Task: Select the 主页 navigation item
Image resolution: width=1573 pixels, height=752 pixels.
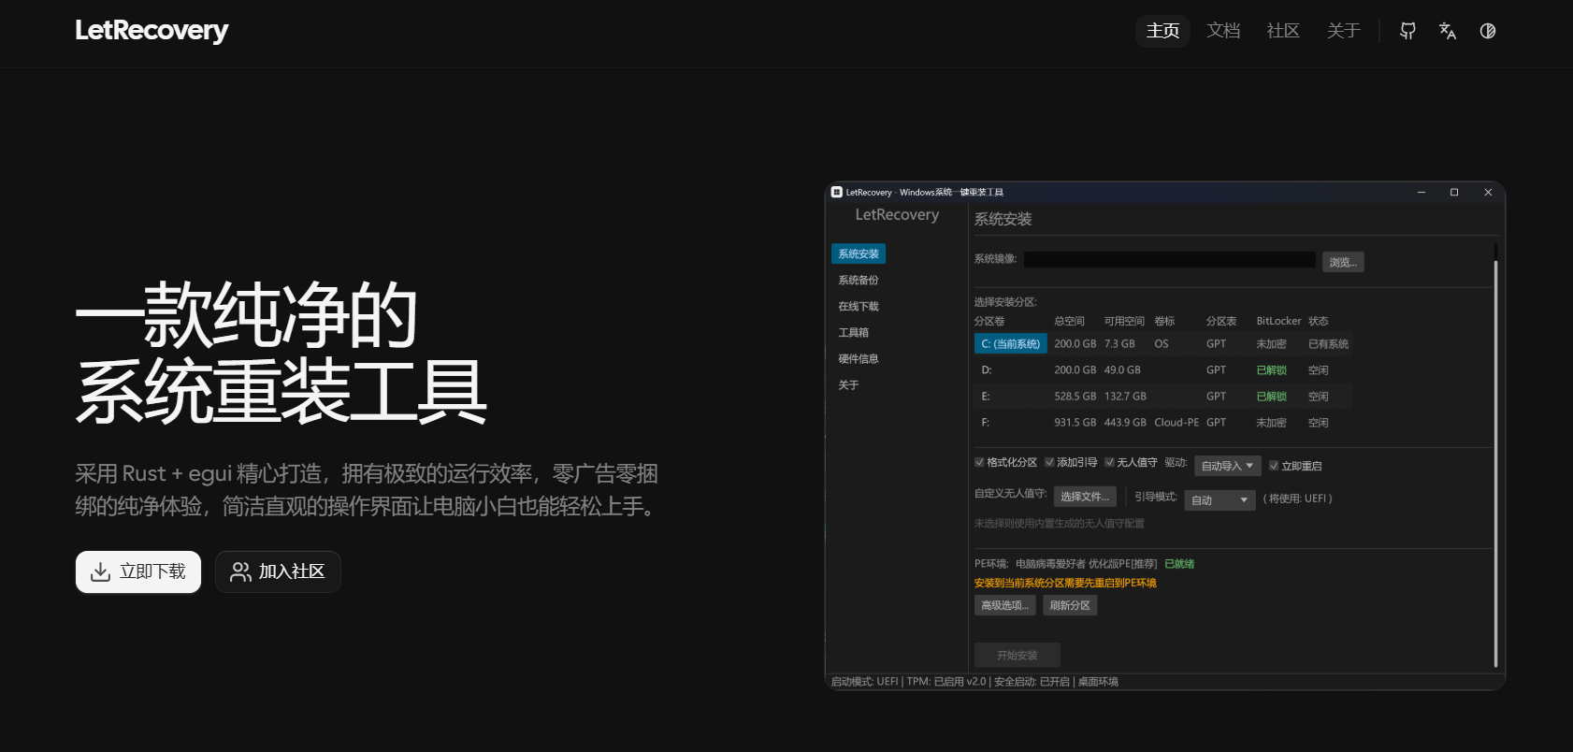Action: [x=1163, y=31]
